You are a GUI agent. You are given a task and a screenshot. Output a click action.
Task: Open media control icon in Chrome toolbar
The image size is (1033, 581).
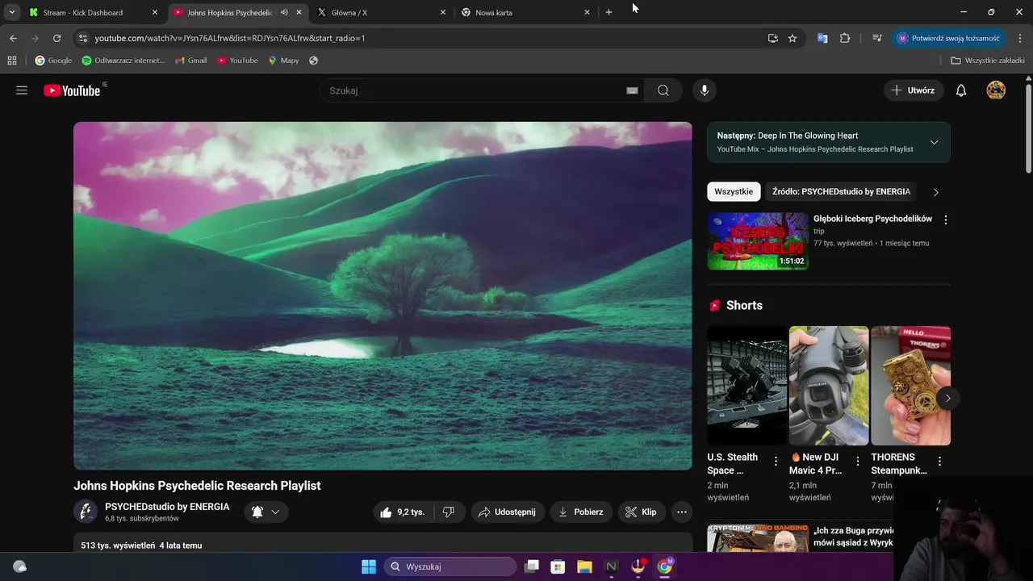877,38
